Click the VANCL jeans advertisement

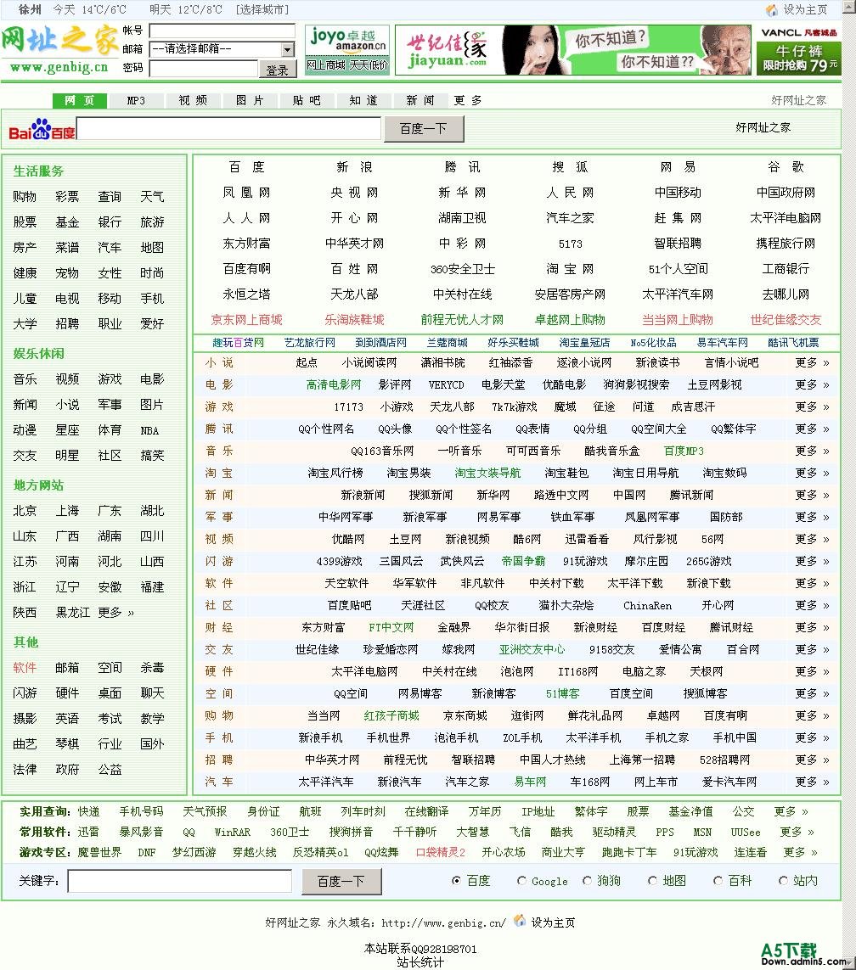click(798, 50)
